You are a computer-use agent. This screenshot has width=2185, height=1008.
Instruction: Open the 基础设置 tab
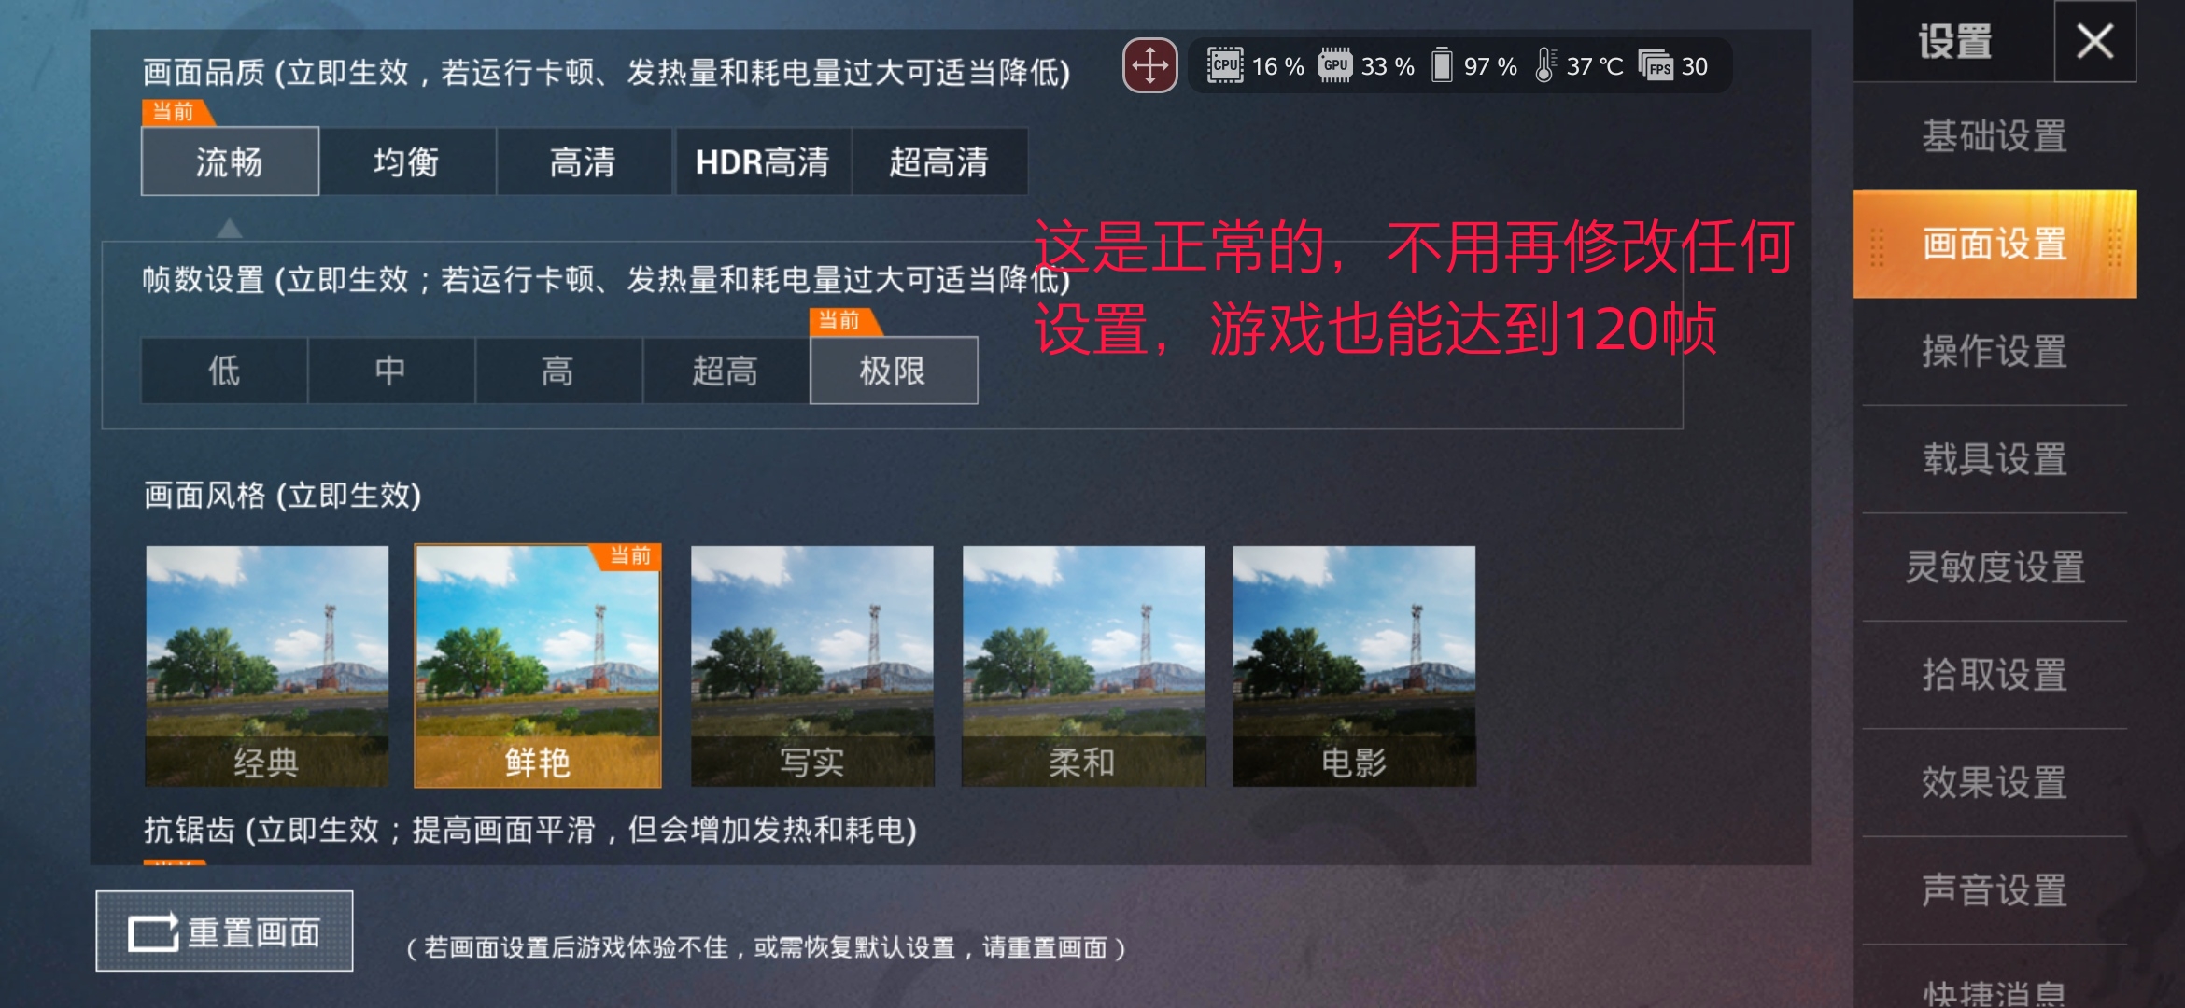[x=1995, y=136]
